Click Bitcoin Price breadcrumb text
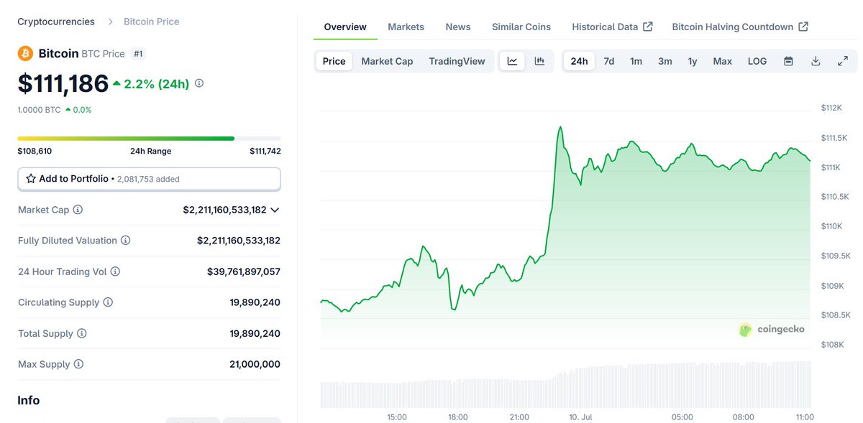The image size is (863, 423). coord(152,22)
